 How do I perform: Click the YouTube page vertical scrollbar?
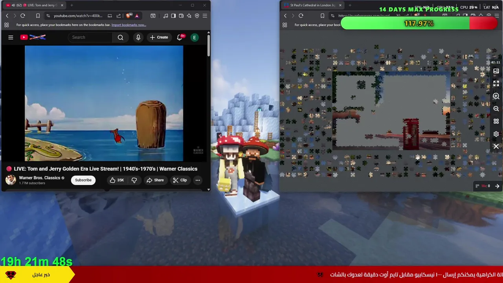(x=208, y=45)
